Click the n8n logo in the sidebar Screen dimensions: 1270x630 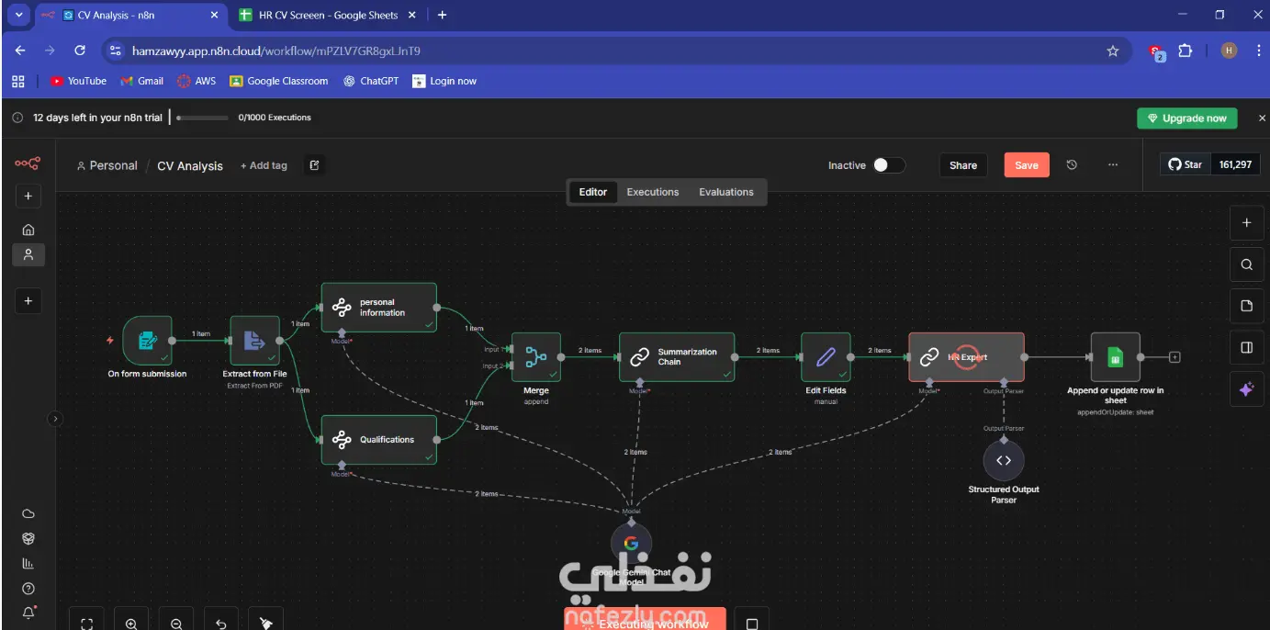pyautogui.click(x=28, y=163)
